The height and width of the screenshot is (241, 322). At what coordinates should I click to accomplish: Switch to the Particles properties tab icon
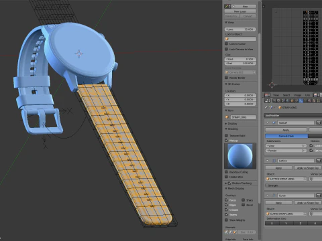(319, 101)
